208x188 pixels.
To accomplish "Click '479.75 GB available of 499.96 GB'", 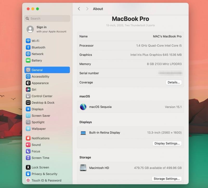I will pyautogui.click(x=158, y=168).
